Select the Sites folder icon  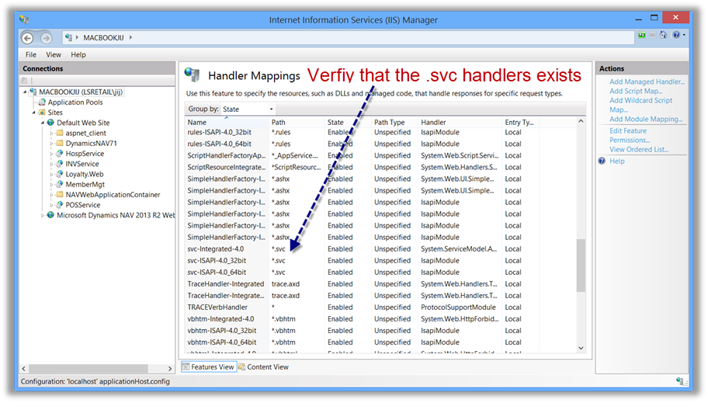[x=42, y=112]
